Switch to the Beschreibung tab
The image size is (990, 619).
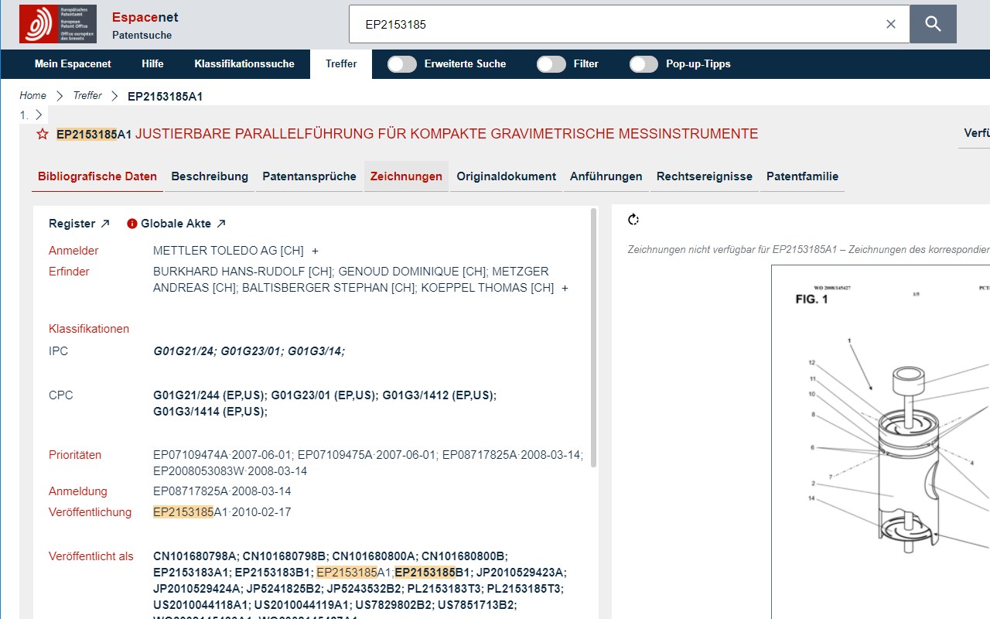click(x=210, y=176)
